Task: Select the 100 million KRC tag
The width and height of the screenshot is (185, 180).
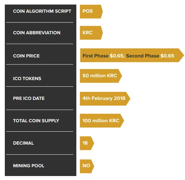Action: pyautogui.click(x=102, y=121)
